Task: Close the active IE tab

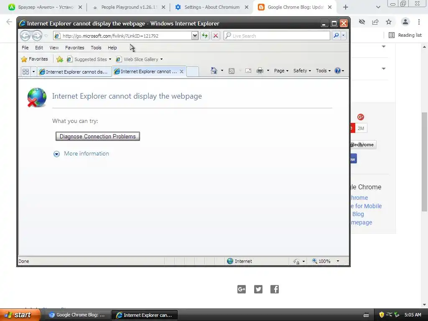Action: pos(181,71)
